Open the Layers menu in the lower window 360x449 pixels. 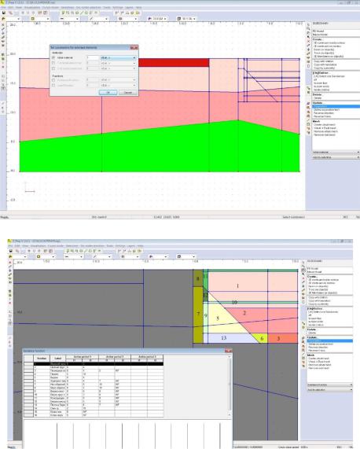pos(131,246)
